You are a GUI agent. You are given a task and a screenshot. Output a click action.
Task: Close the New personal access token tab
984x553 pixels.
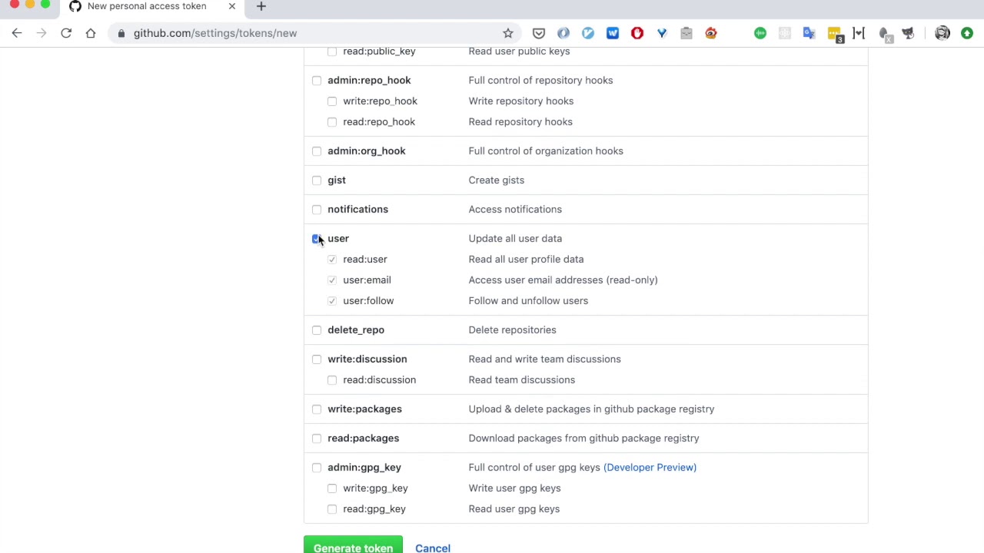(231, 6)
